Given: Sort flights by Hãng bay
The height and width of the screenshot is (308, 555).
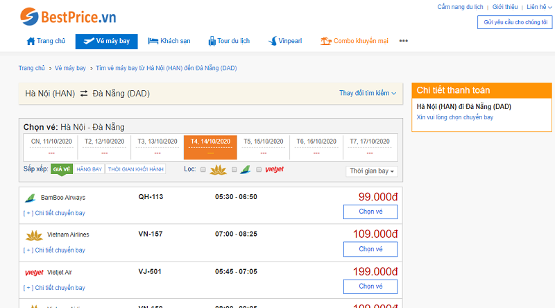Looking at the screenshot, I should (89, 169).
